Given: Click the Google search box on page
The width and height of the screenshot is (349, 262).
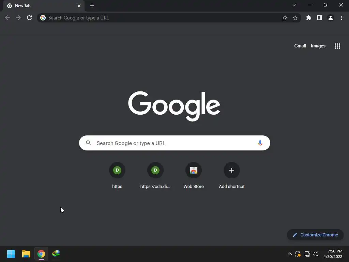Looking at the screenshot, I should (x=174, y=143).
